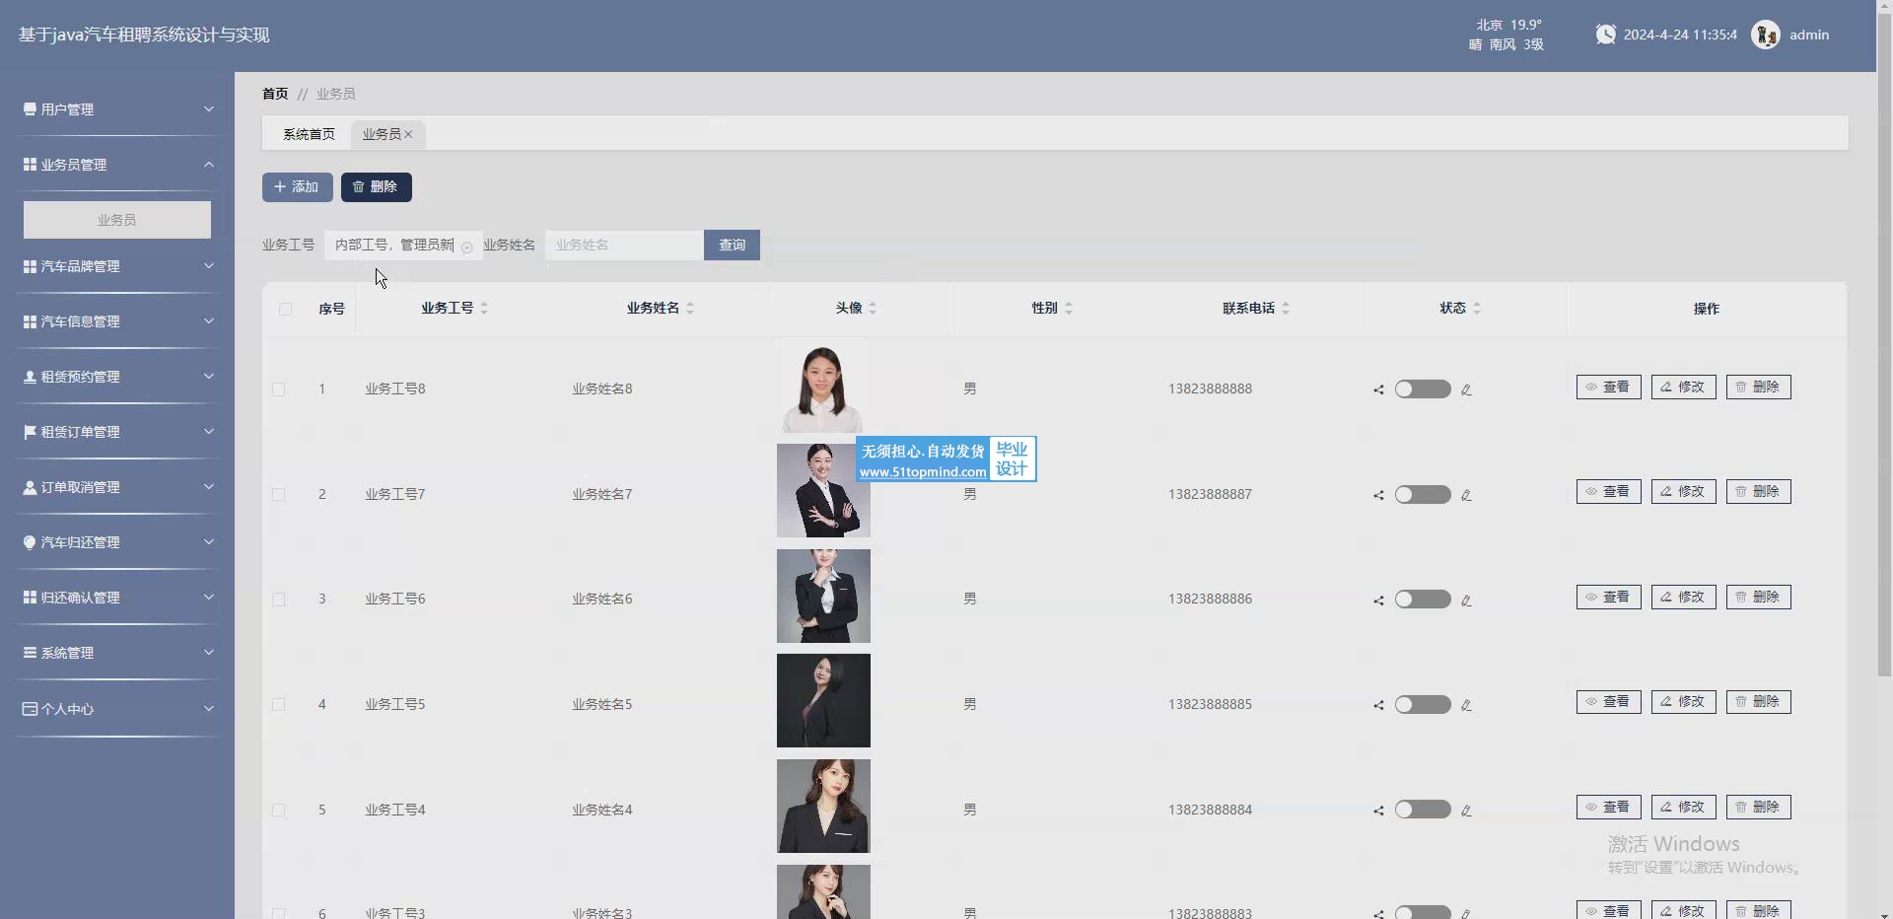Image resolution: width=1893 pixels, height=919 pixels.
Task: Click the share icon in row 业务工号8
Action: click(1378, 389)
